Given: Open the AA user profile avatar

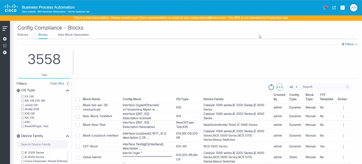Looking at the screenshot, I should (353, 8).
